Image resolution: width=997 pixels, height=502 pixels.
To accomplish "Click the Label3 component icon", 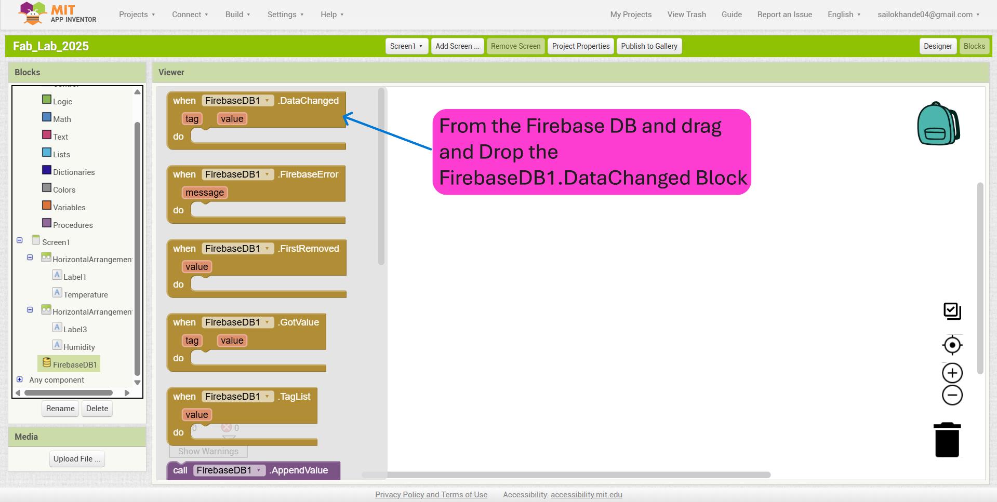I will pyautogui.click(x=57, y=327).
